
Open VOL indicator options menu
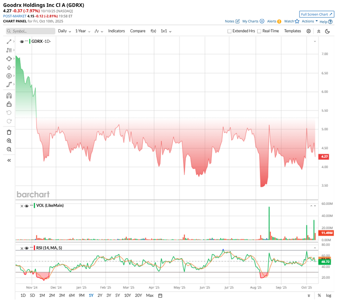(32, 205)
